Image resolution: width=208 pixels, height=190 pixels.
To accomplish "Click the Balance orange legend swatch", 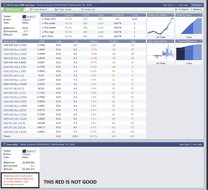I will [187, 41].
